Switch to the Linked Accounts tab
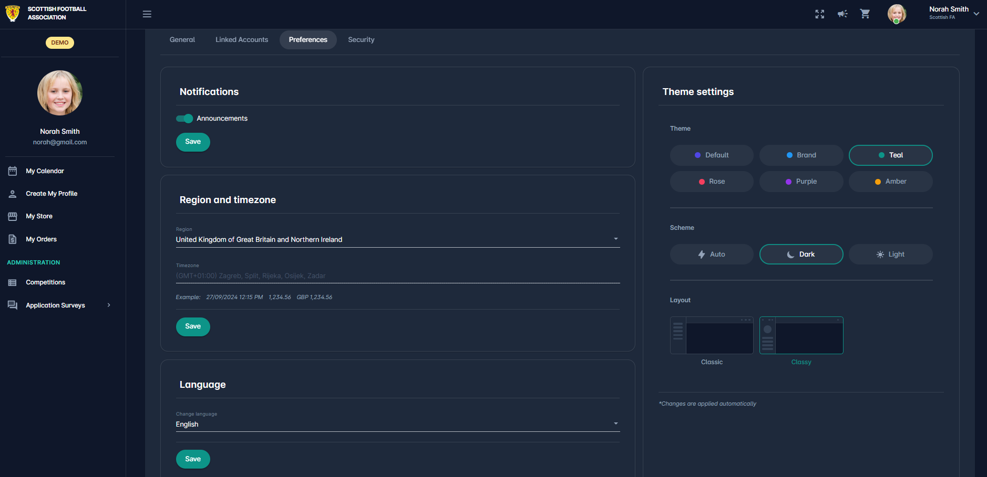 (x=242, y=40)
